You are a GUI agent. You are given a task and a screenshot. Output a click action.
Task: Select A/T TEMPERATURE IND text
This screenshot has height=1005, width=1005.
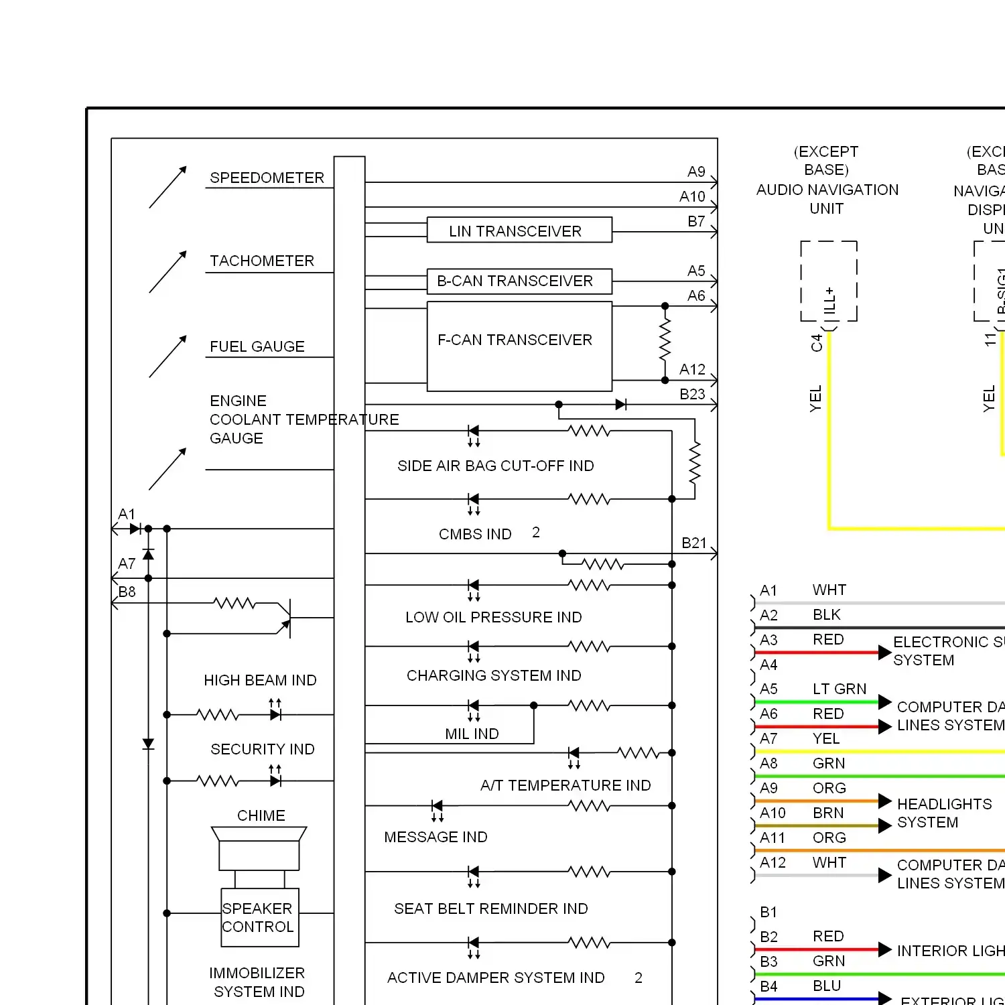[x=565, y=785]
